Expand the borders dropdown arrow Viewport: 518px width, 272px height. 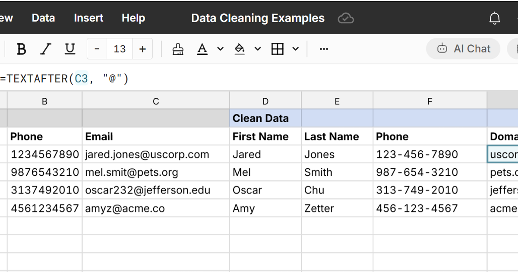click(296, 49)
